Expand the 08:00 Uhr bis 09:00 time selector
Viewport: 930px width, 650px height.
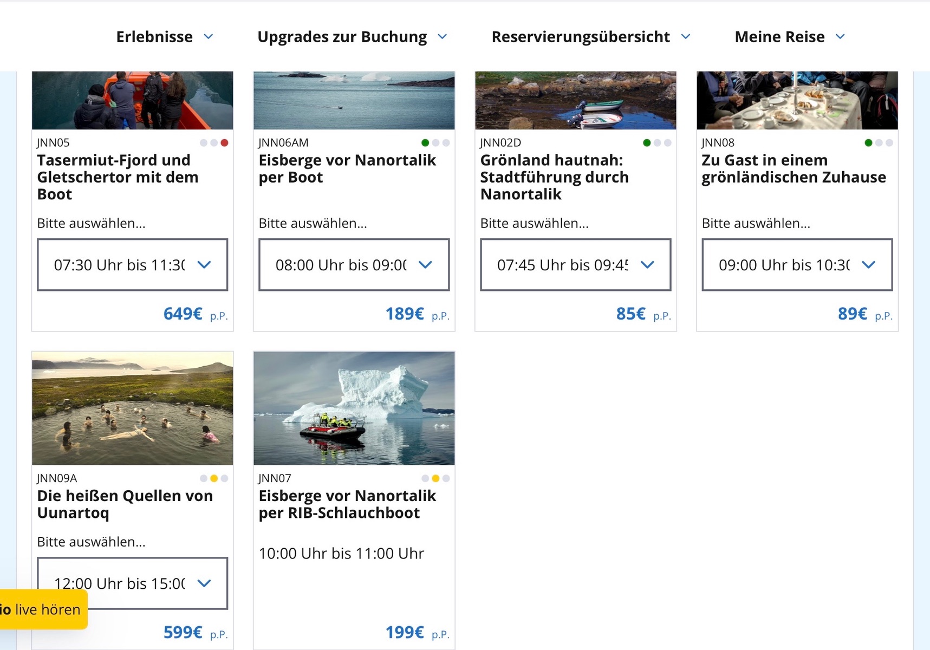coord(354,265)
